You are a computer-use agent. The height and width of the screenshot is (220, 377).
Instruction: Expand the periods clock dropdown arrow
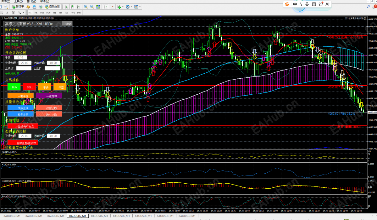coord(131,7)
